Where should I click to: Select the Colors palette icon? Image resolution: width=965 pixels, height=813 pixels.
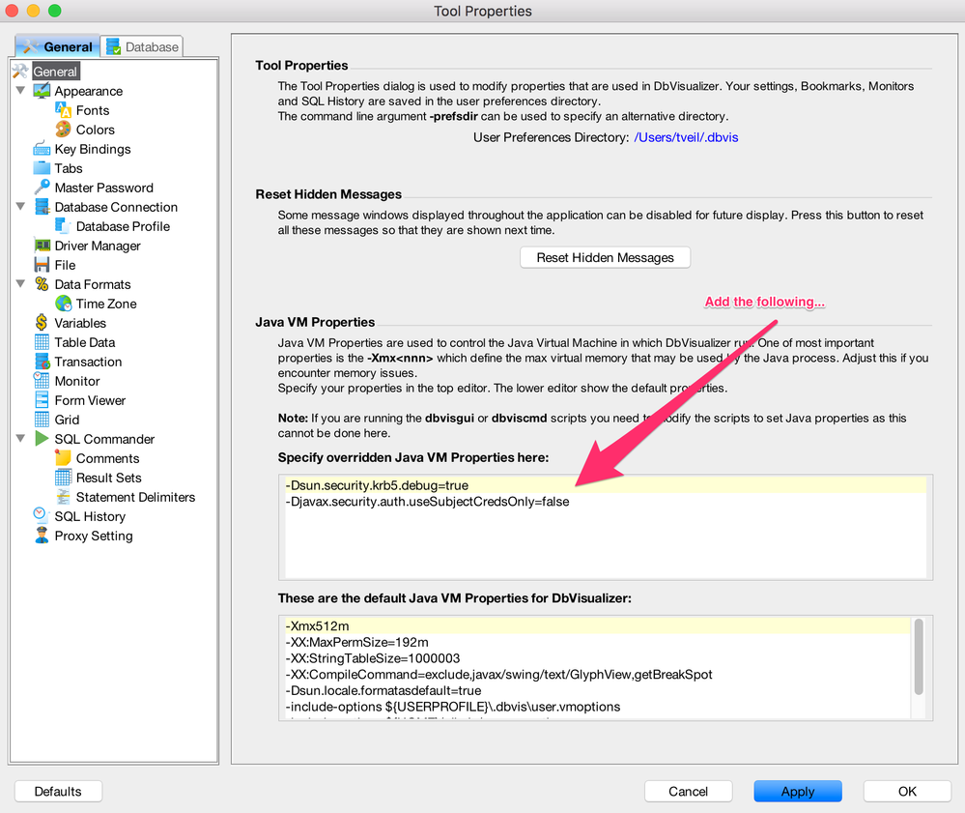(x=64, y=130)
